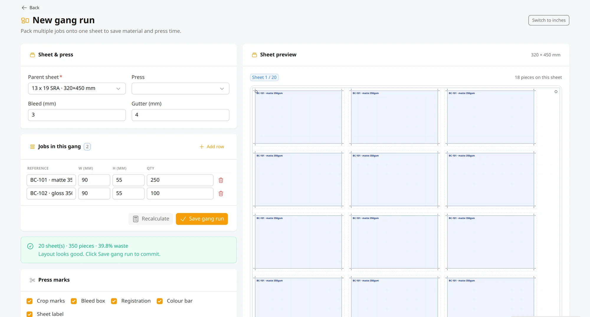
Task: Click the "Layout looks good" message line
Action: tap(99, 254)
